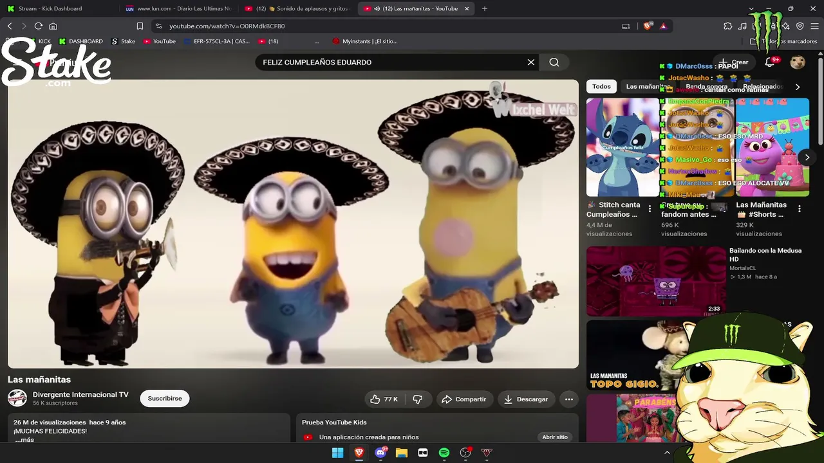Open the Las Mañanitas #Shorts cake thumbnail

772,147
